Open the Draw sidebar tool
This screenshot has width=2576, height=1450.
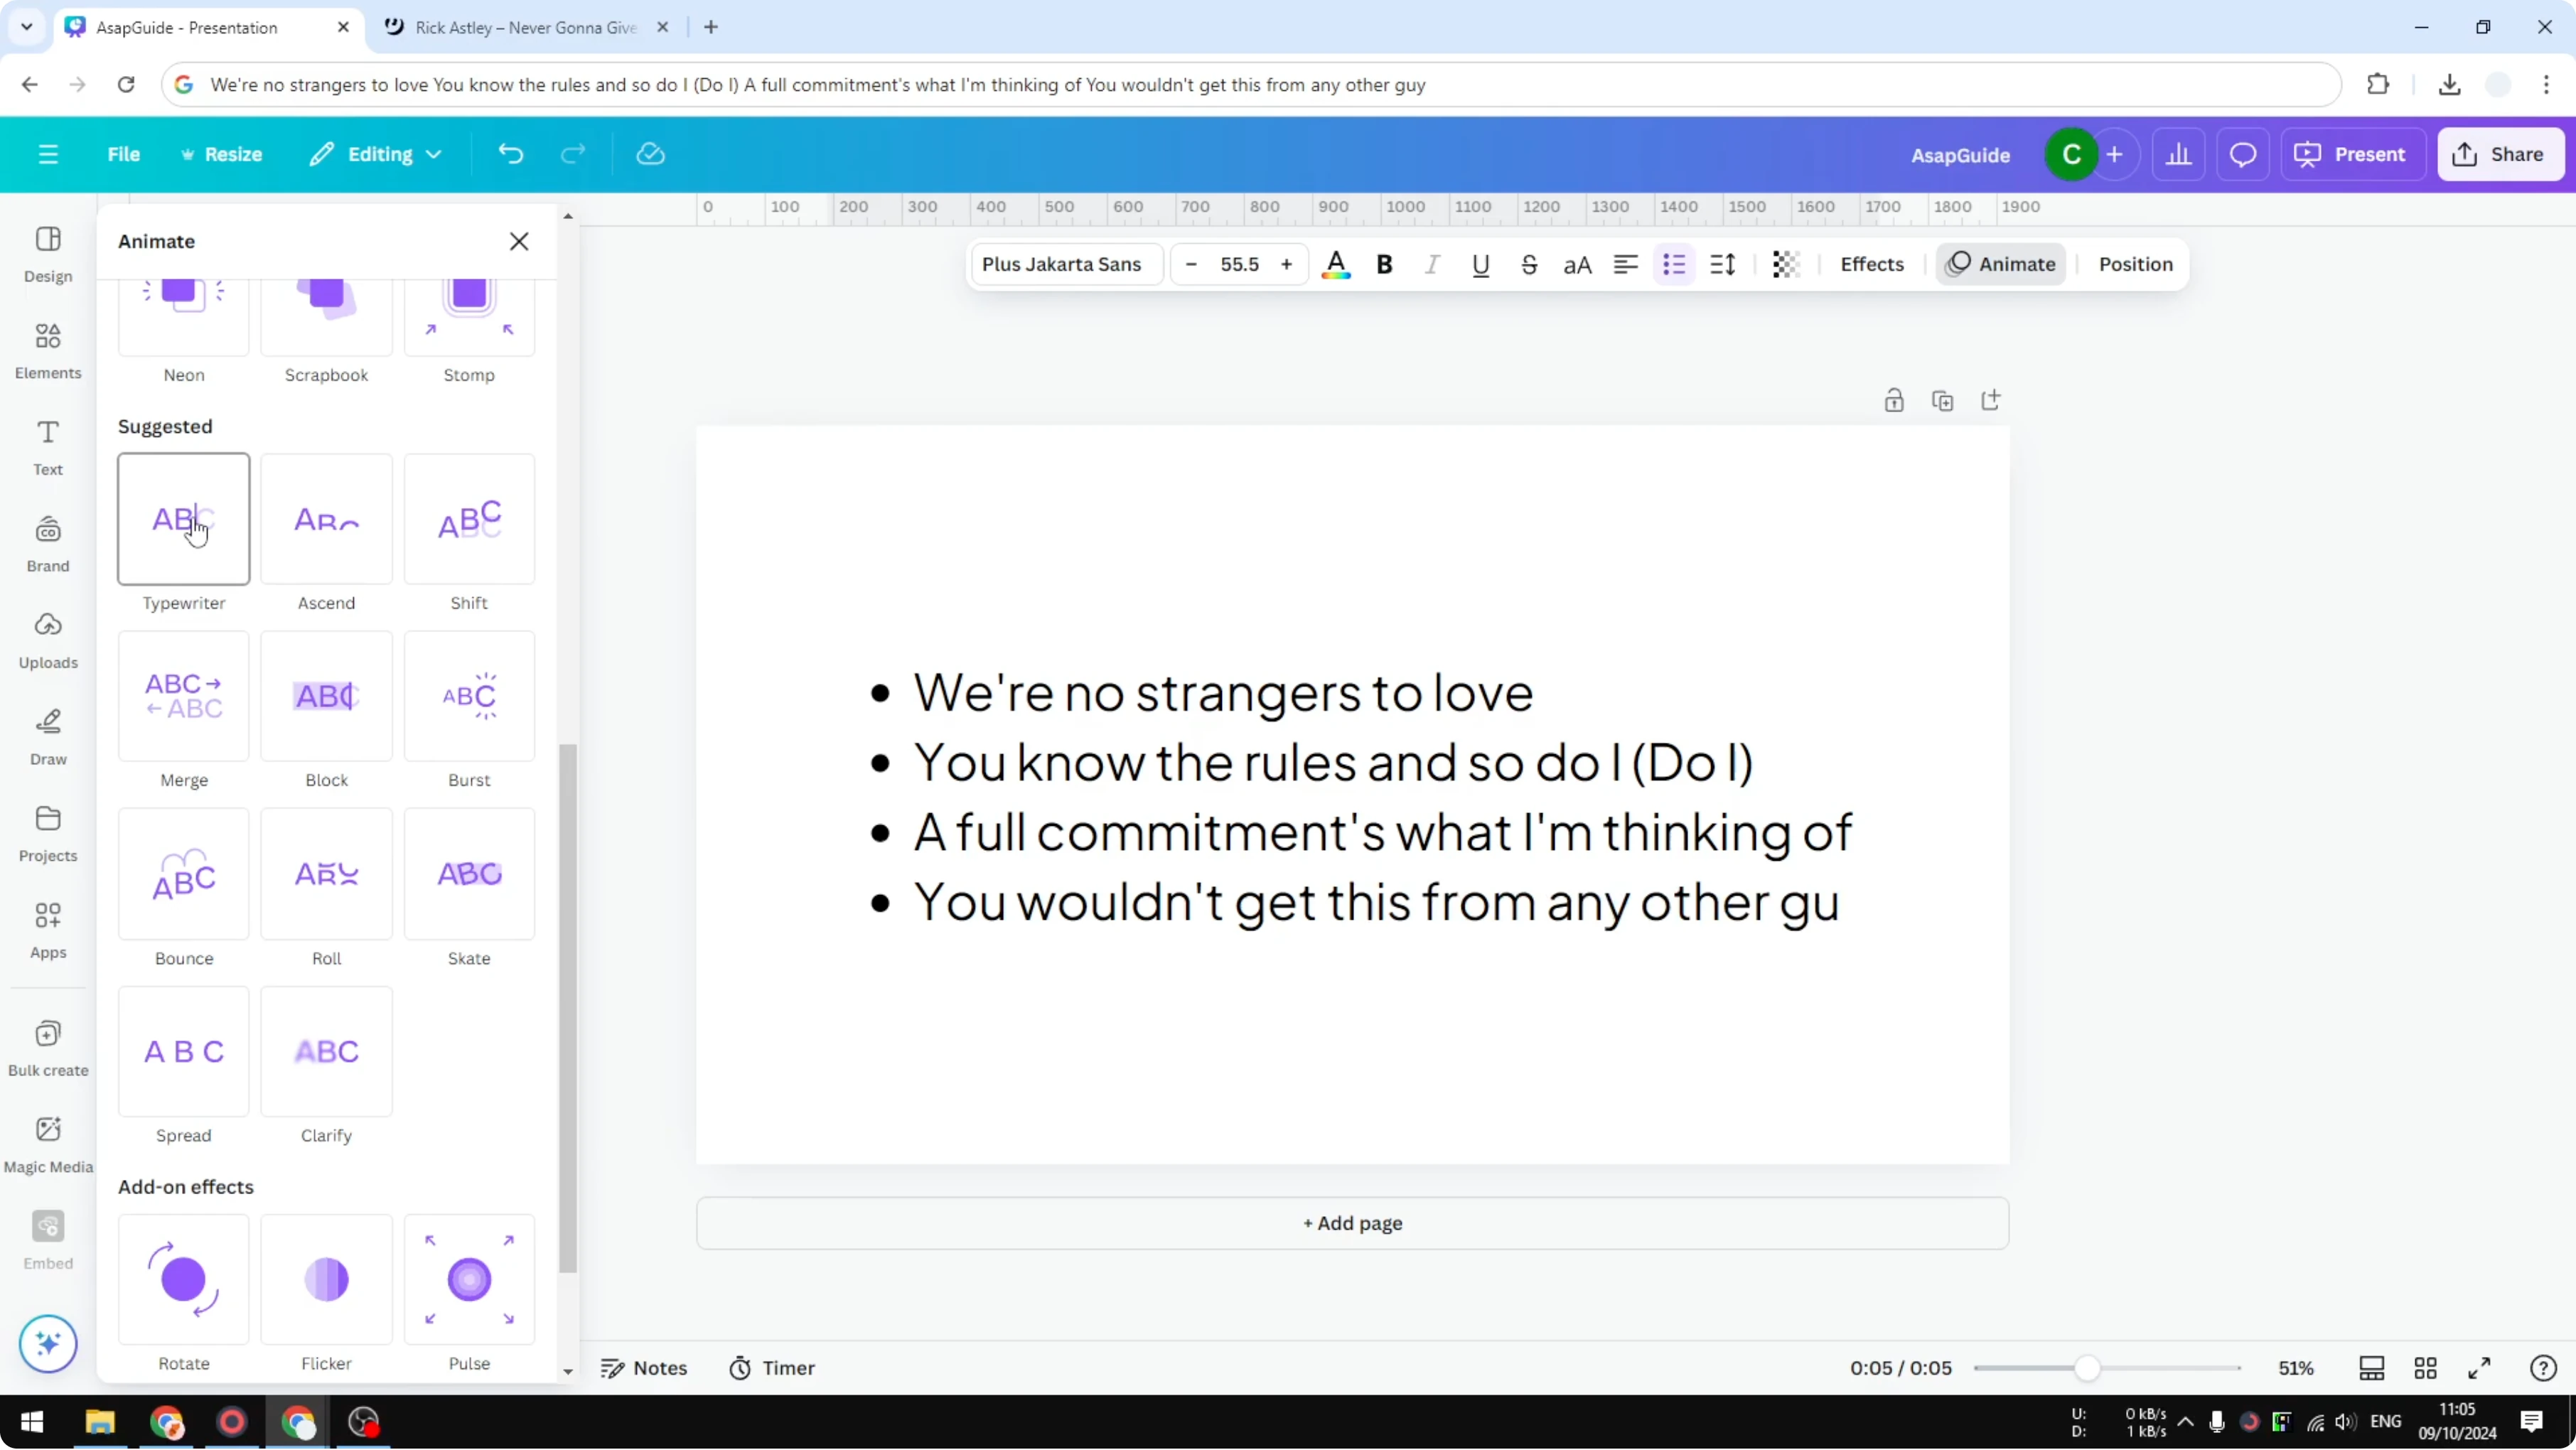click(48, 738)
